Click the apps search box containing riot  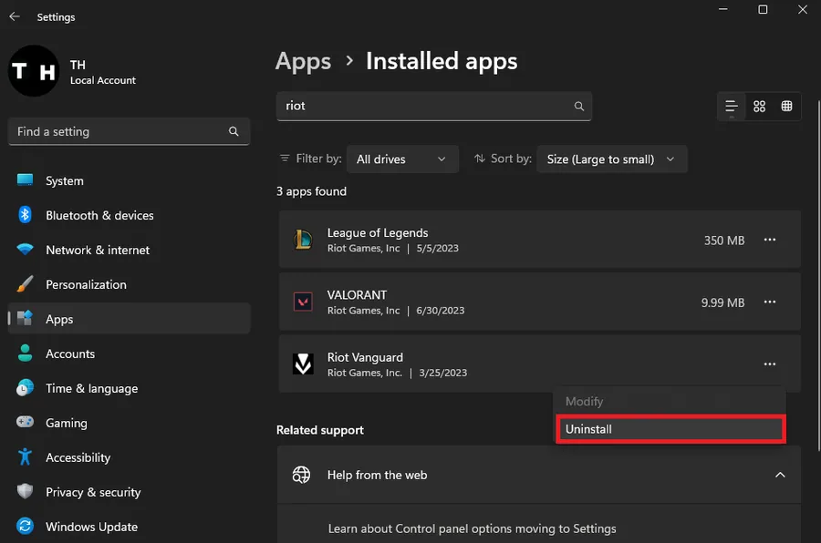pyautogui.click(x=434, y=107)
